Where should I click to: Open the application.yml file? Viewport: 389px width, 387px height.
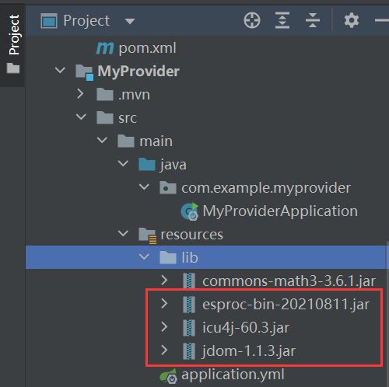(233, 375)
